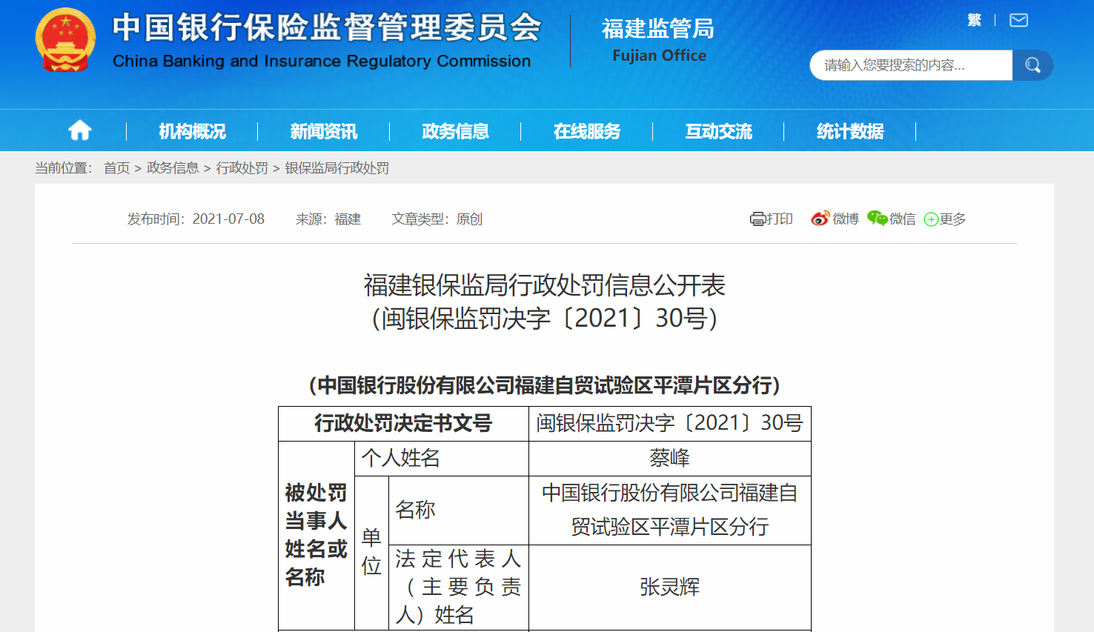Click 银保监局行政处罚 breadcrumb link
This screenshot has width=1094, height=632.
[x=337, y=168]
